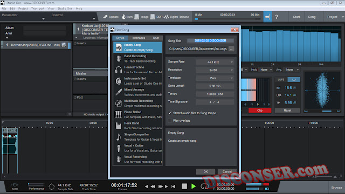Switch loudness meter to LU
Image resolution: width=345 pixels, height=194 pixels.
pos(294,79)
